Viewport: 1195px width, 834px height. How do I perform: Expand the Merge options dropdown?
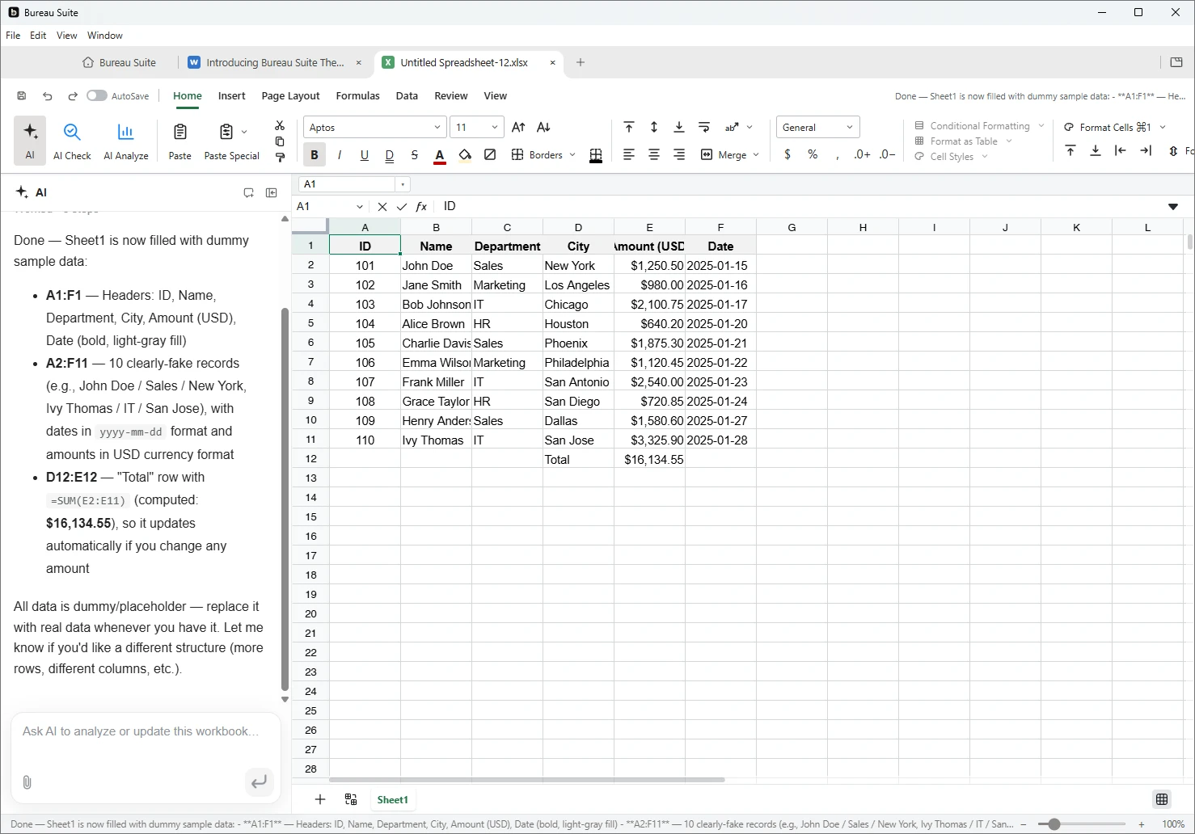pyautogui.click(x=756, y=155)
